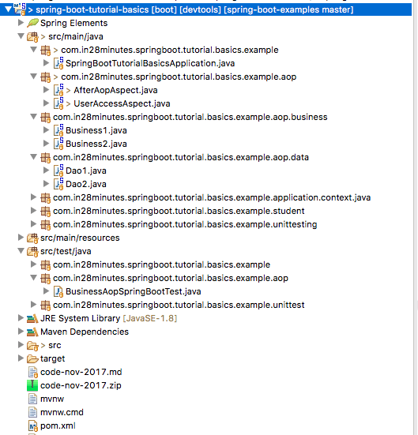Select com.in28minutes...example.unittesting package label
The width and height of the screenshot is (418, 435).
[x=185, y=224]
